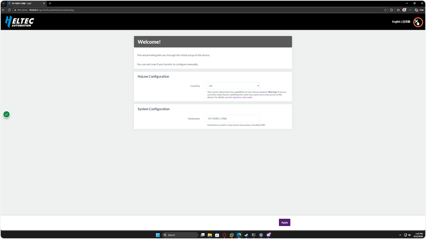The width and height of the screenshot is (426, 239).
Task: Open Microsoft Store from the taskbar
Action: point(217,235)
